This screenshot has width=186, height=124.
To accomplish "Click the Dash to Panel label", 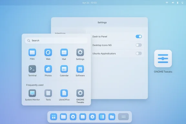I will (100, 36).
